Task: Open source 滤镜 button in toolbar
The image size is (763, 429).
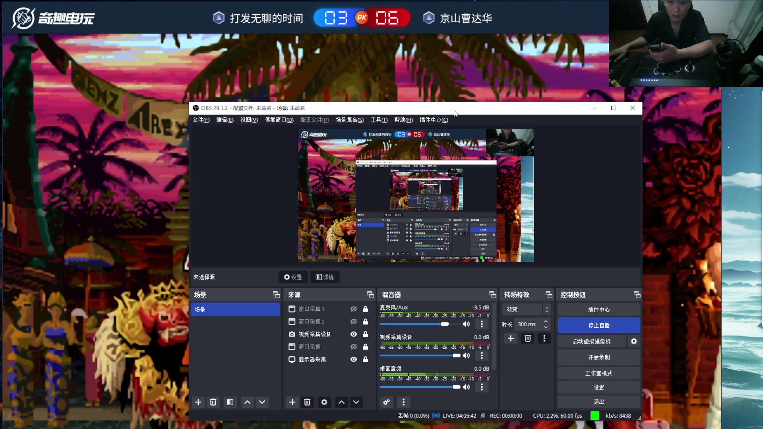Action: 325,277
